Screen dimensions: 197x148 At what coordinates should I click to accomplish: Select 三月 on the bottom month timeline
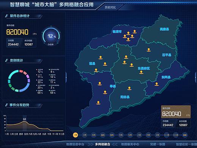point(94,135)
